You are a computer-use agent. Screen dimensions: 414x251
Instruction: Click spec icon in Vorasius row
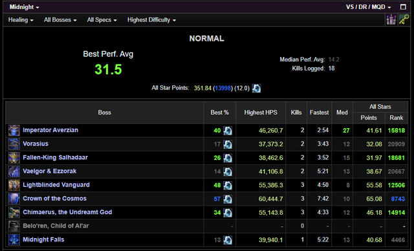click(228, 144)
